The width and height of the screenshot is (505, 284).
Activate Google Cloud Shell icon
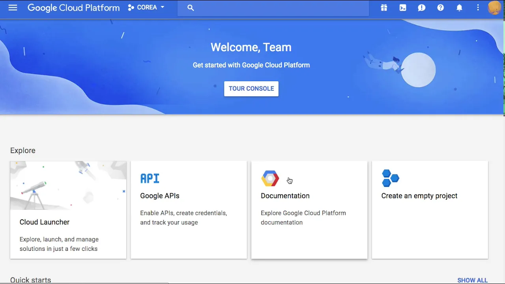pyautogui.click(x=403, y=7)
